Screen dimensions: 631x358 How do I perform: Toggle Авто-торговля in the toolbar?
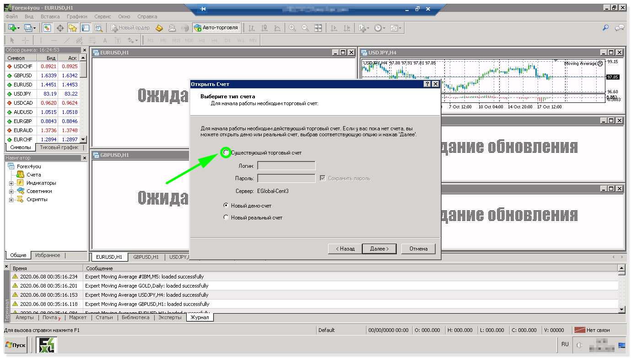click(x=216, y=28)
